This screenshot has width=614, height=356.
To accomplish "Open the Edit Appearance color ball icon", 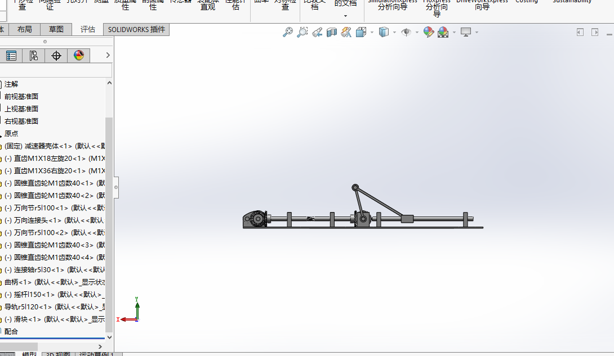I will click(428, 32).
